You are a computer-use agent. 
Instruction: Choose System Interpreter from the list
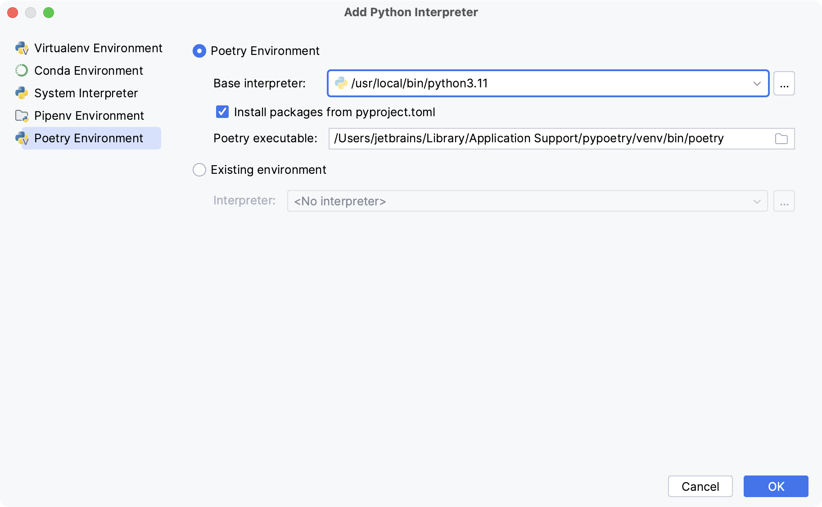pyautogui.click(x=86, y=93)
